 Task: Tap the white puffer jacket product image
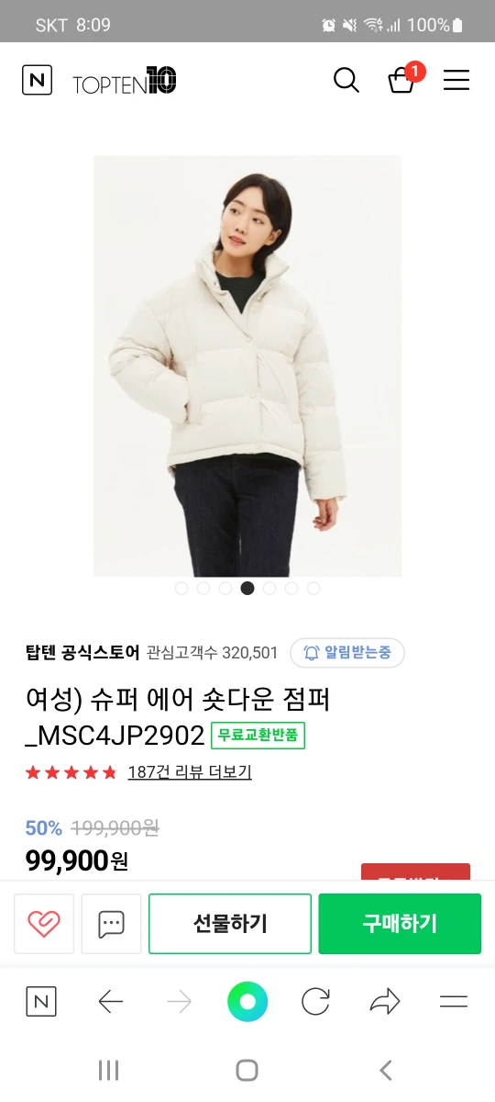tap(247, 365)
